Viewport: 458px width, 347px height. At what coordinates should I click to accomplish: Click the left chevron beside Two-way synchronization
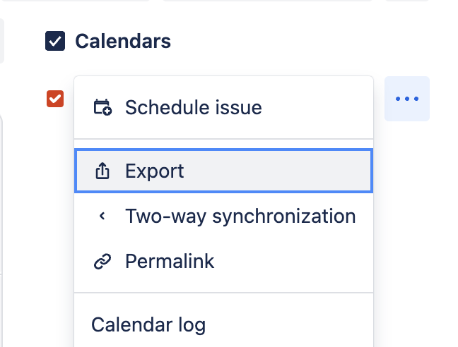tap(102, 217)
